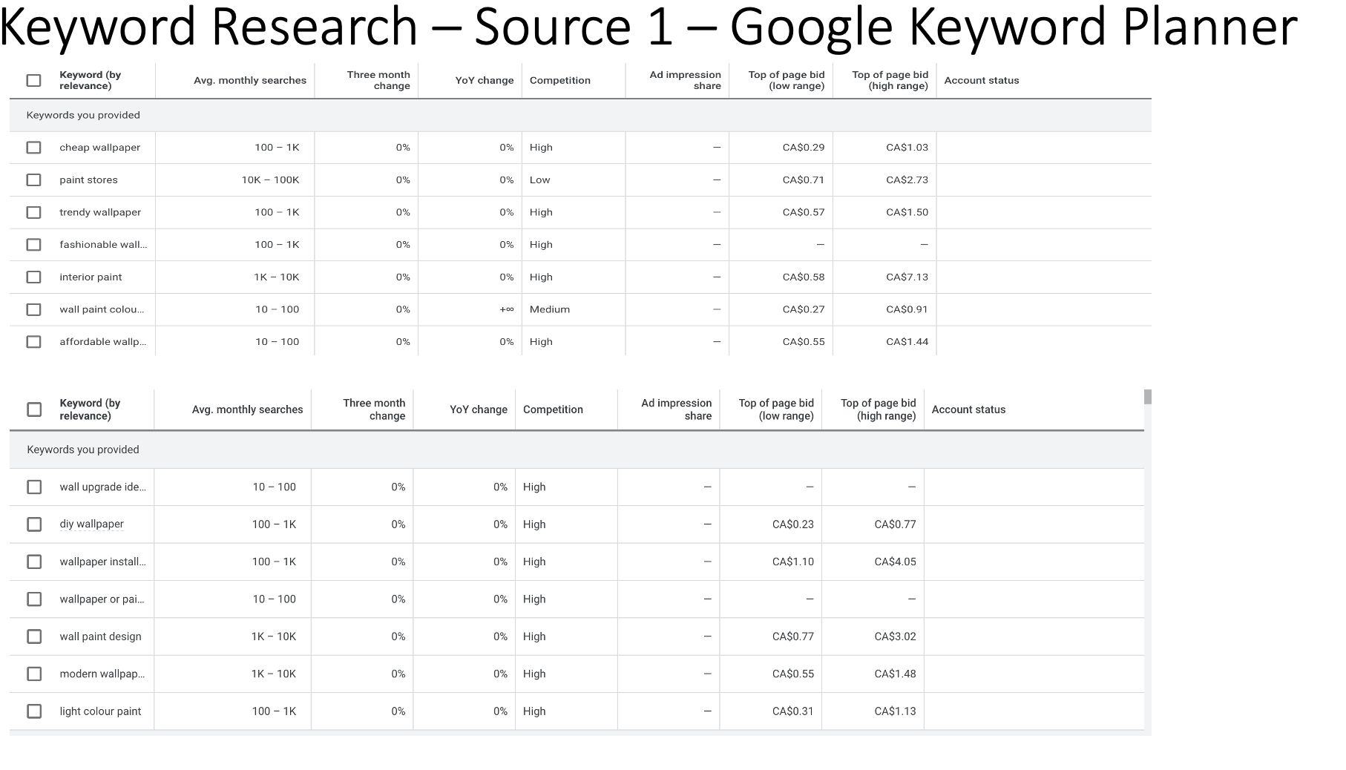
Task: Sort upper table by Competition
Action: [560, 80]
